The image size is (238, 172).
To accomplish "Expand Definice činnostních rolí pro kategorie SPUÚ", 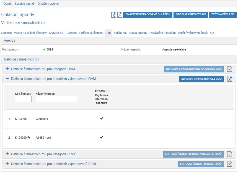I will (x=7, y=154).
